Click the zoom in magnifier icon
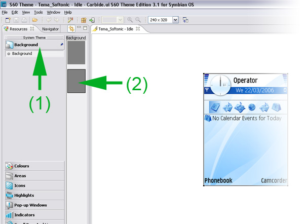The image size is (304, 224). point(130,20)
